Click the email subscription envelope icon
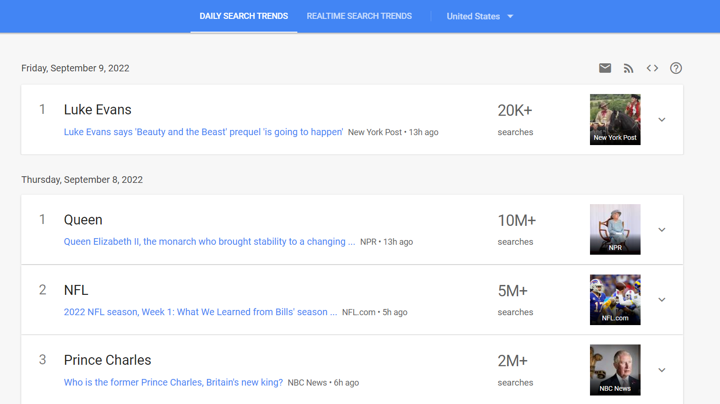 pos(605,68)
